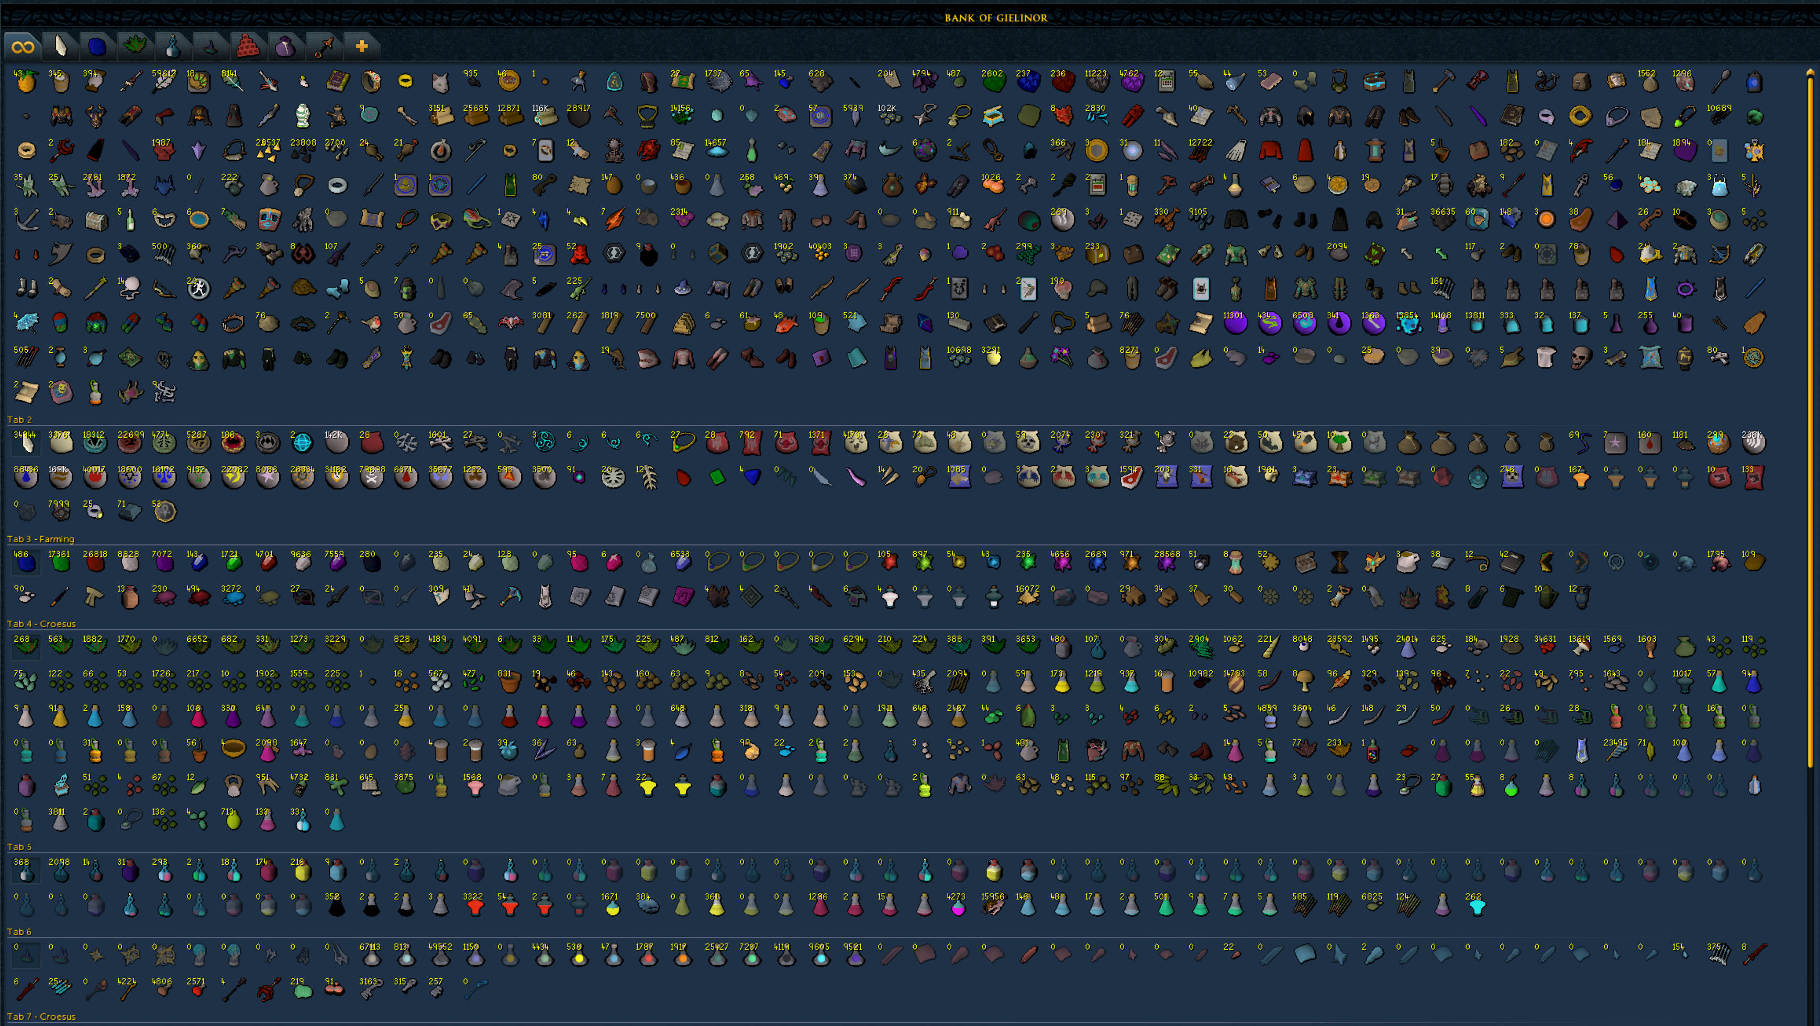Select the fire rune stack of 40017

95,477
